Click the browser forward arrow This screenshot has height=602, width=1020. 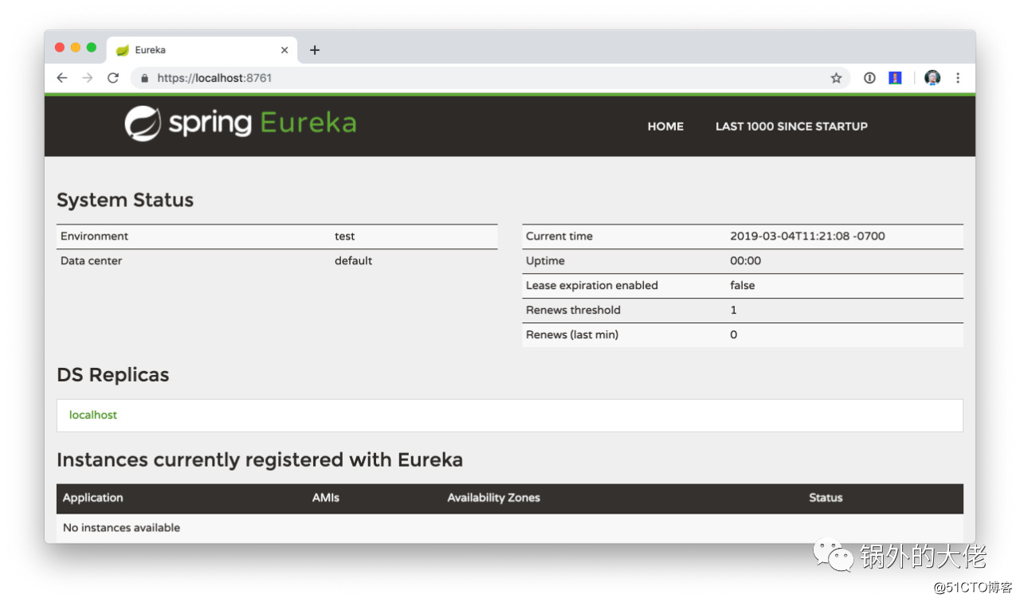pyautogui.click(x=88, y=78)
